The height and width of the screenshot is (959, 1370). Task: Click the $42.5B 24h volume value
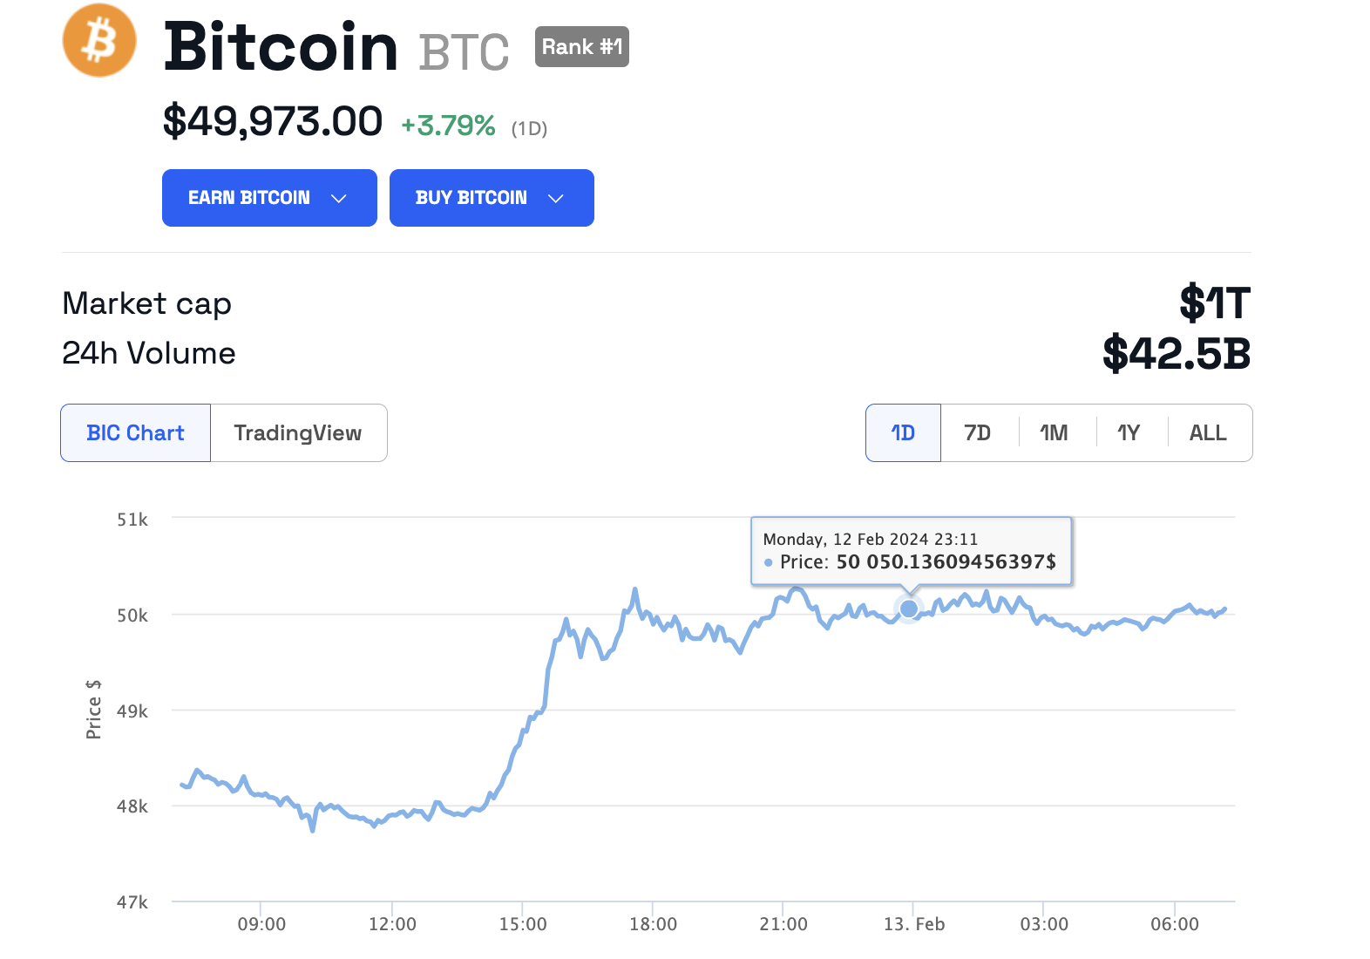[x=1177, y=353]
